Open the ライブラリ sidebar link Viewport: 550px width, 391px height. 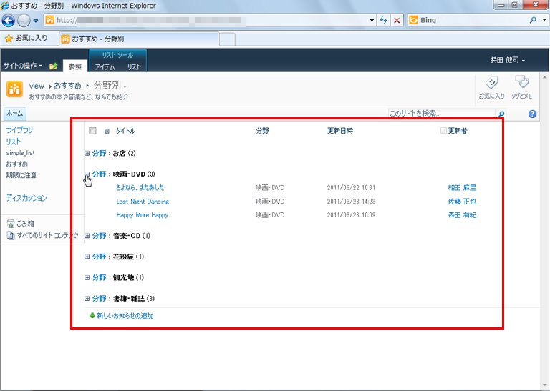pyautogui.click(x=19, y=129)
